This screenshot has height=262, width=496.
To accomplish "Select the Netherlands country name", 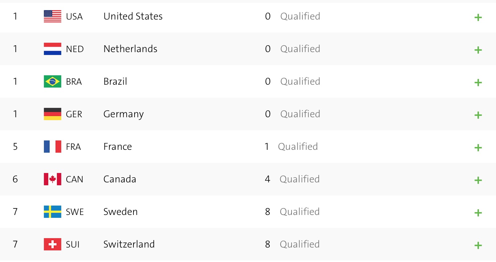I will 131,49.
